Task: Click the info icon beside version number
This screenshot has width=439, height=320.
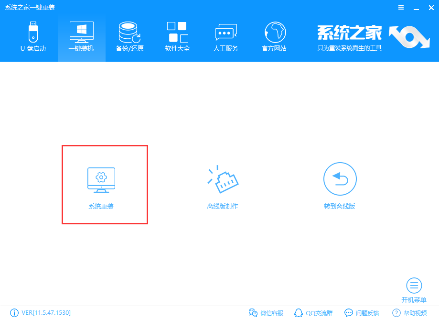Action: point(14,313)
